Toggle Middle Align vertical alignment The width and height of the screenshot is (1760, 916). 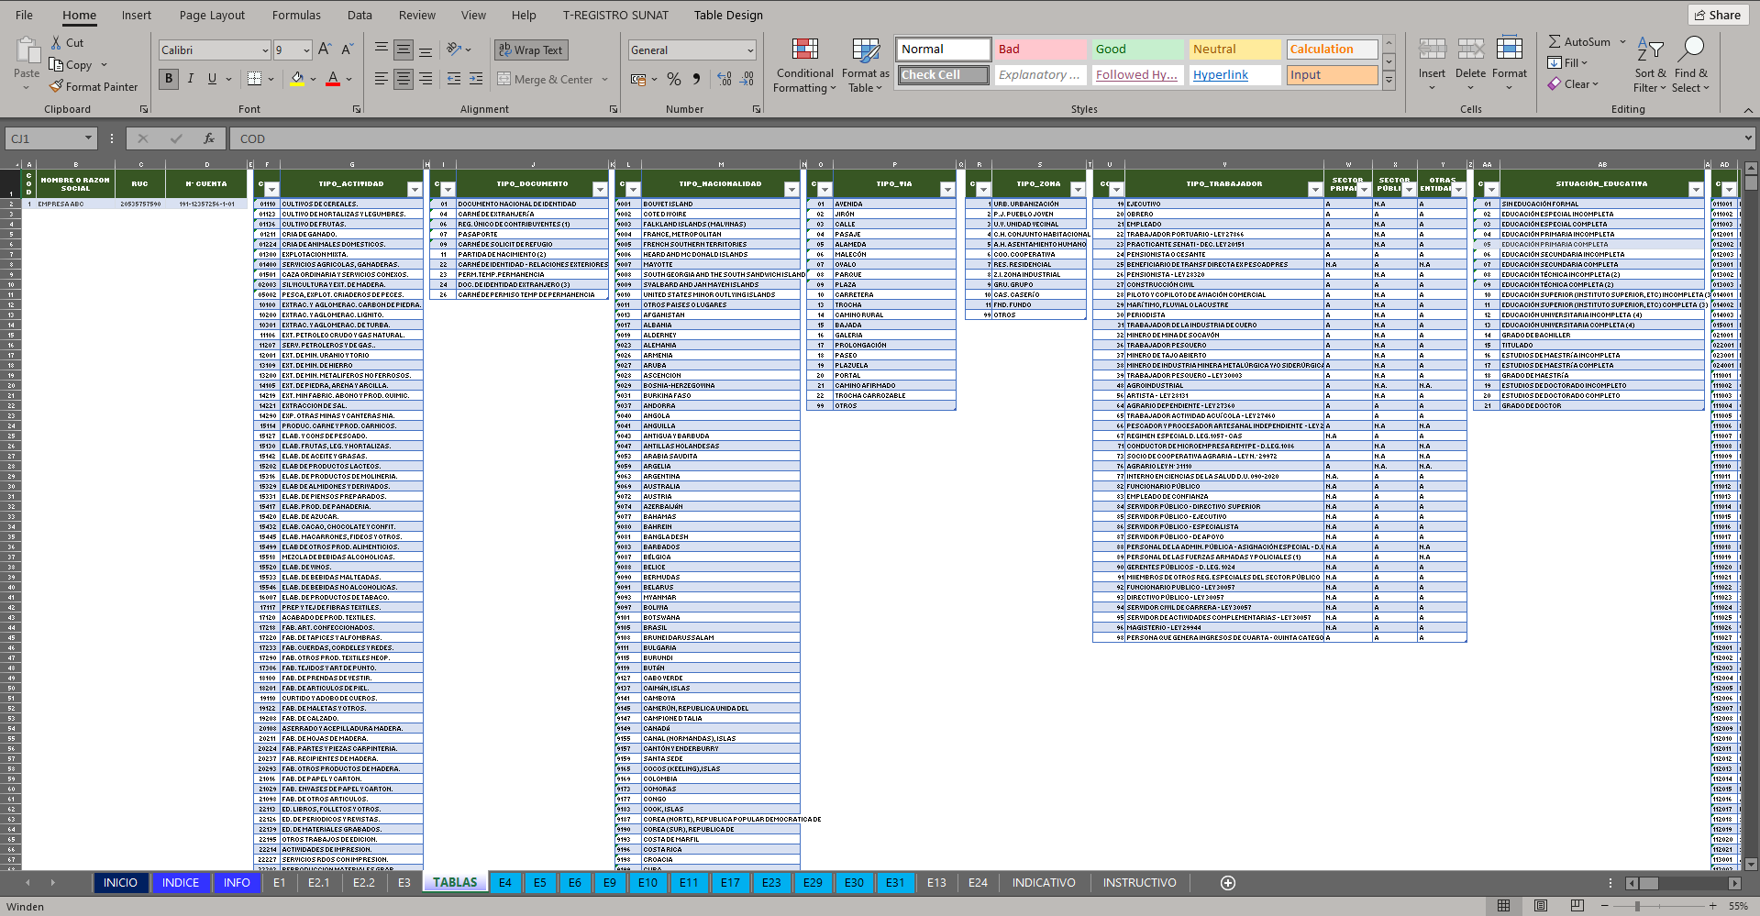coord(404,50)
